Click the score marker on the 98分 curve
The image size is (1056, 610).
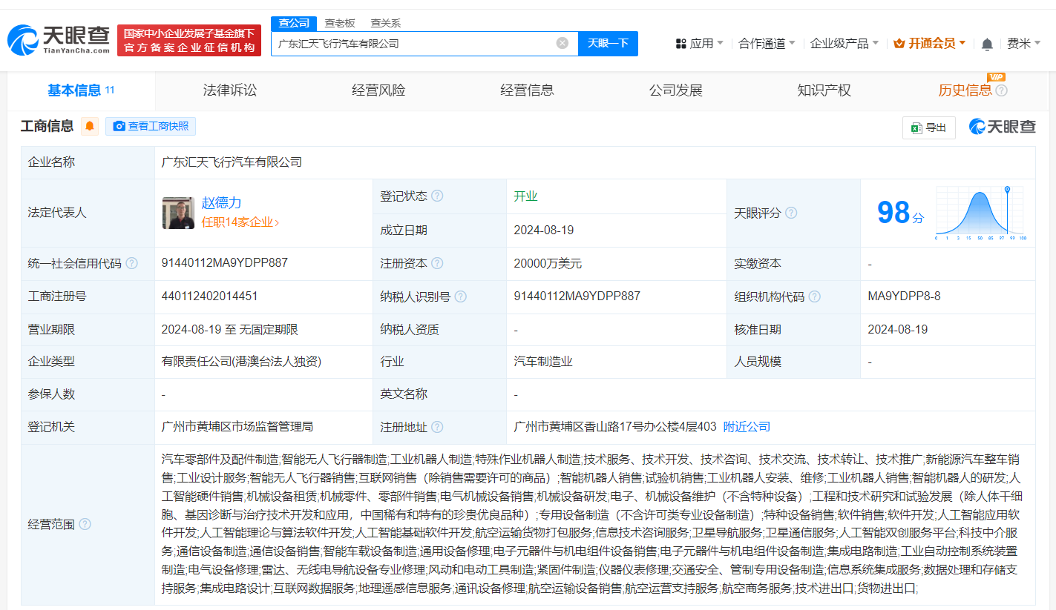(1007, 190)
